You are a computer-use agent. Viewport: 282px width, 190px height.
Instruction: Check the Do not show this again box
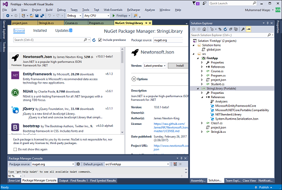[x=15, y=149]
